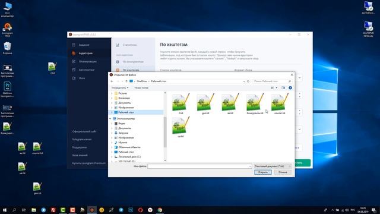Close the file open dialog
Image resolution: width=380 pixels, height=214 pixels.
292,75
